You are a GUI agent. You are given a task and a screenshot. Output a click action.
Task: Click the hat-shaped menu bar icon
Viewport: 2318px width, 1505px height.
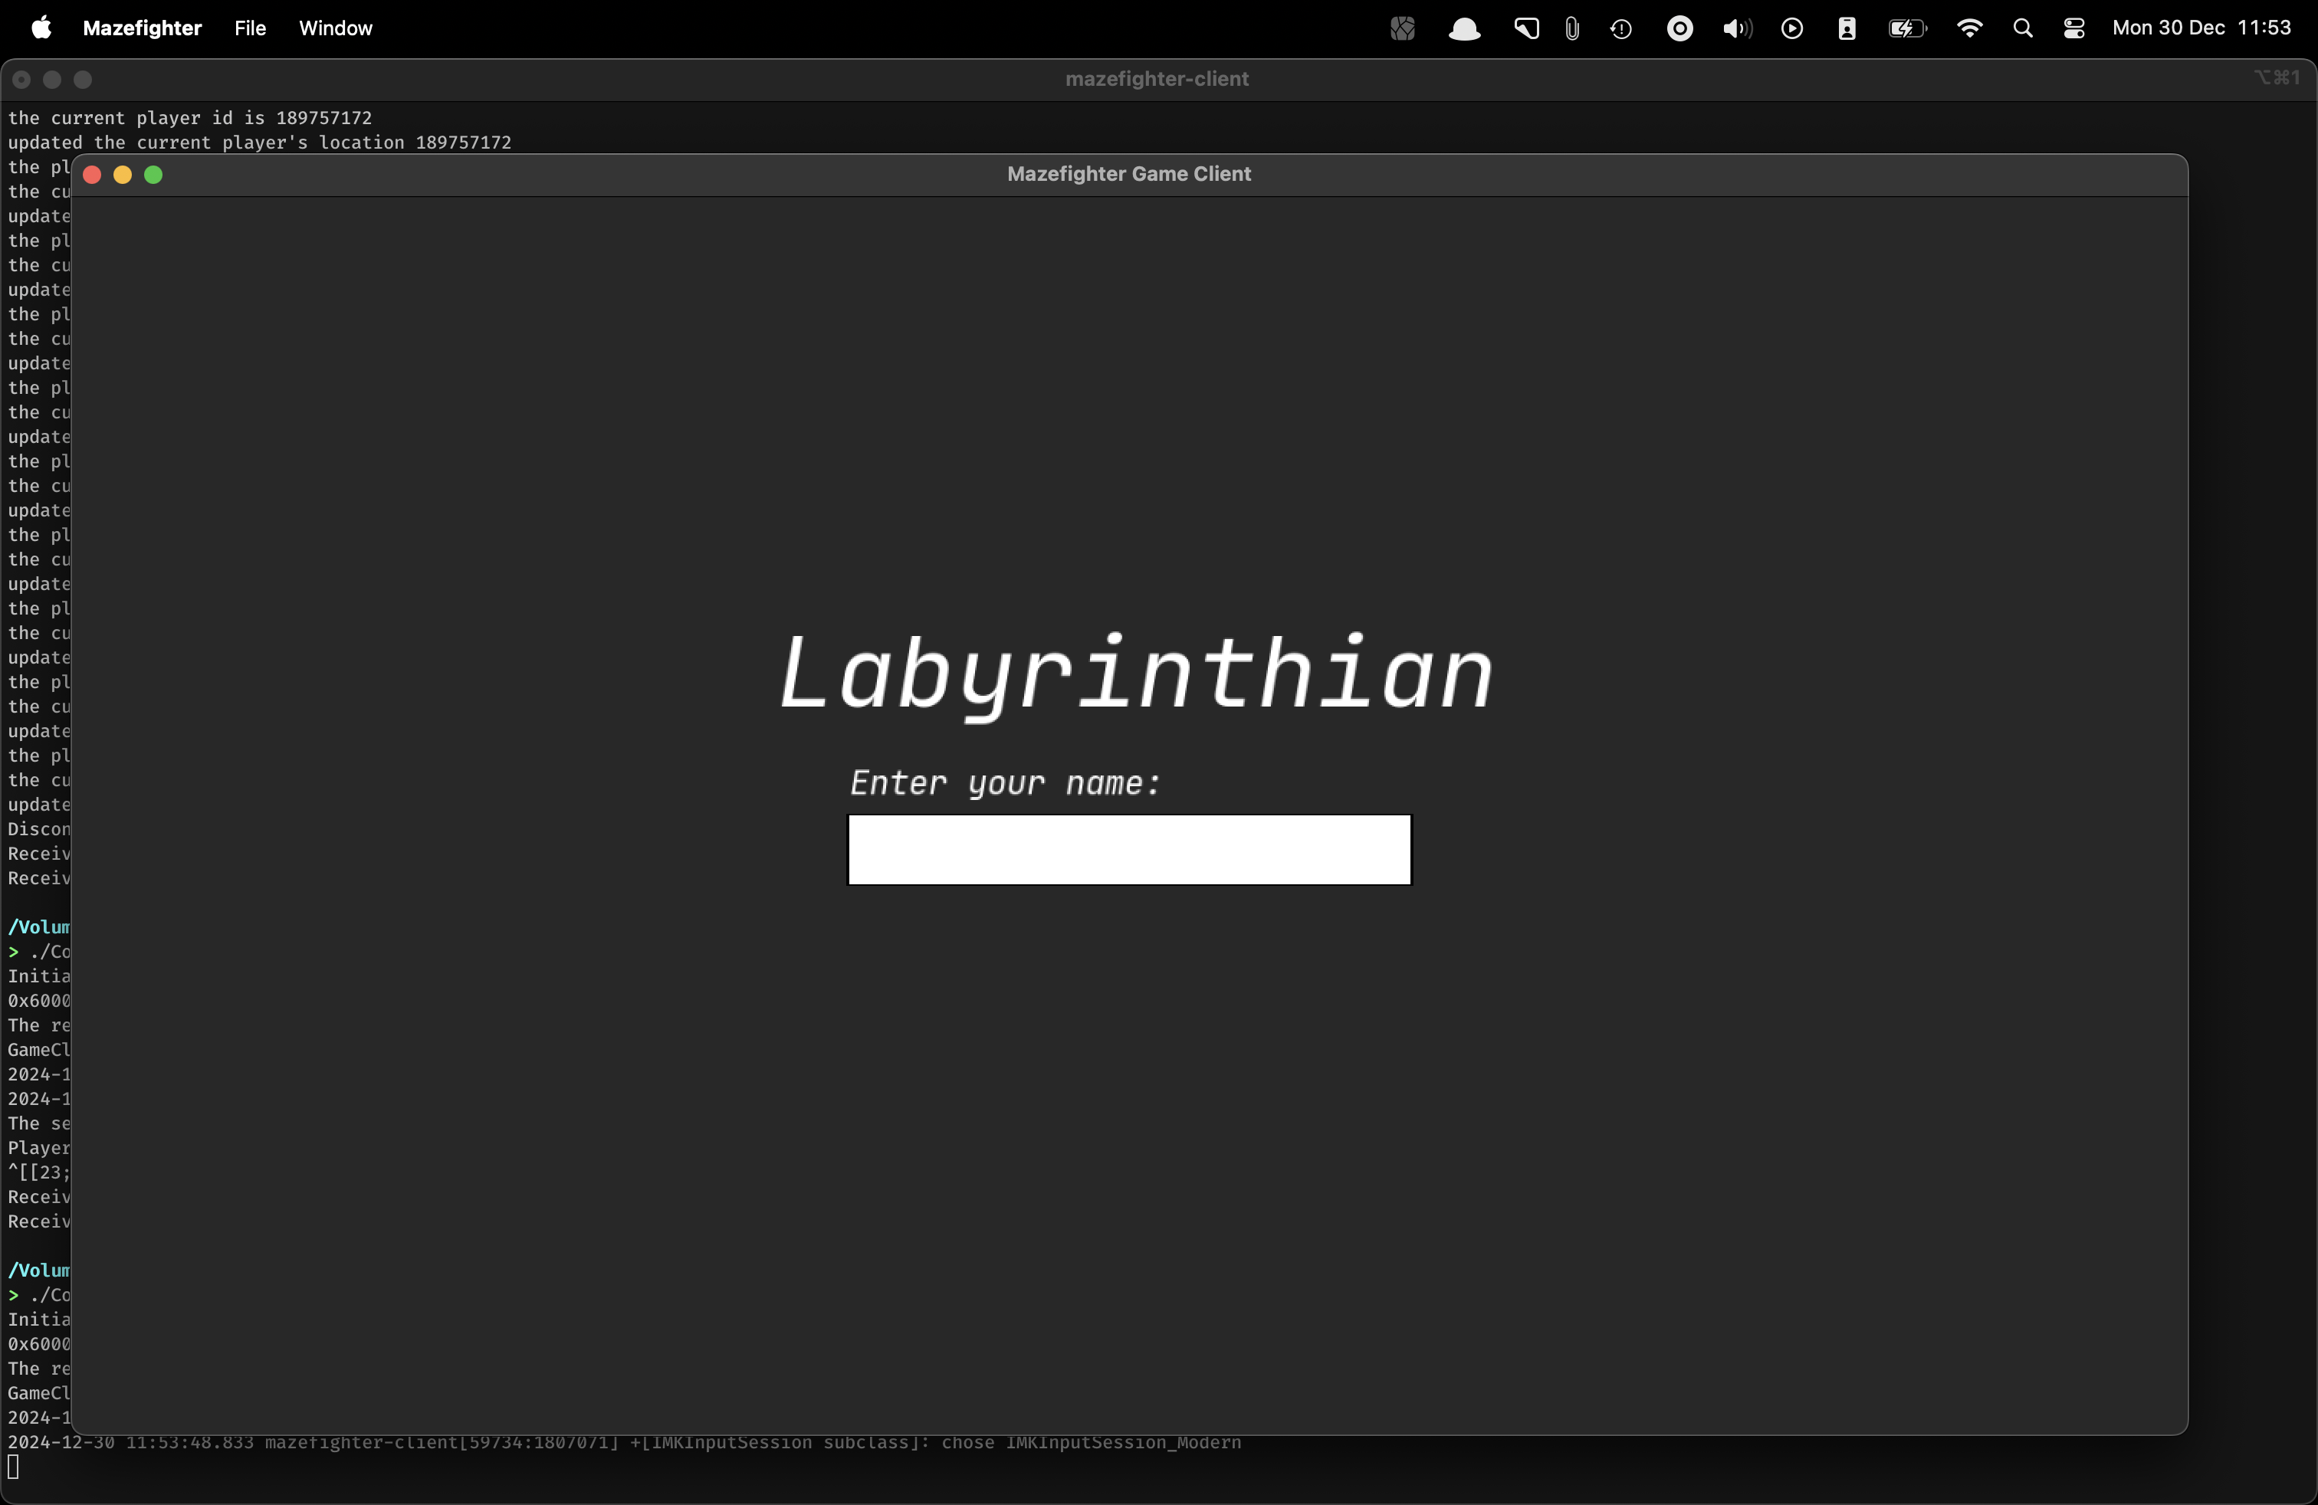click(1464, 29)
